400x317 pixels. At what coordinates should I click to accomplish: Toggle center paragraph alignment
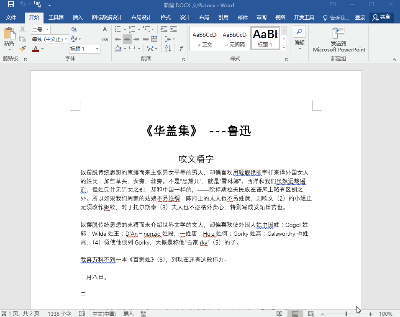pyautogui.click(x=127, y=39)
